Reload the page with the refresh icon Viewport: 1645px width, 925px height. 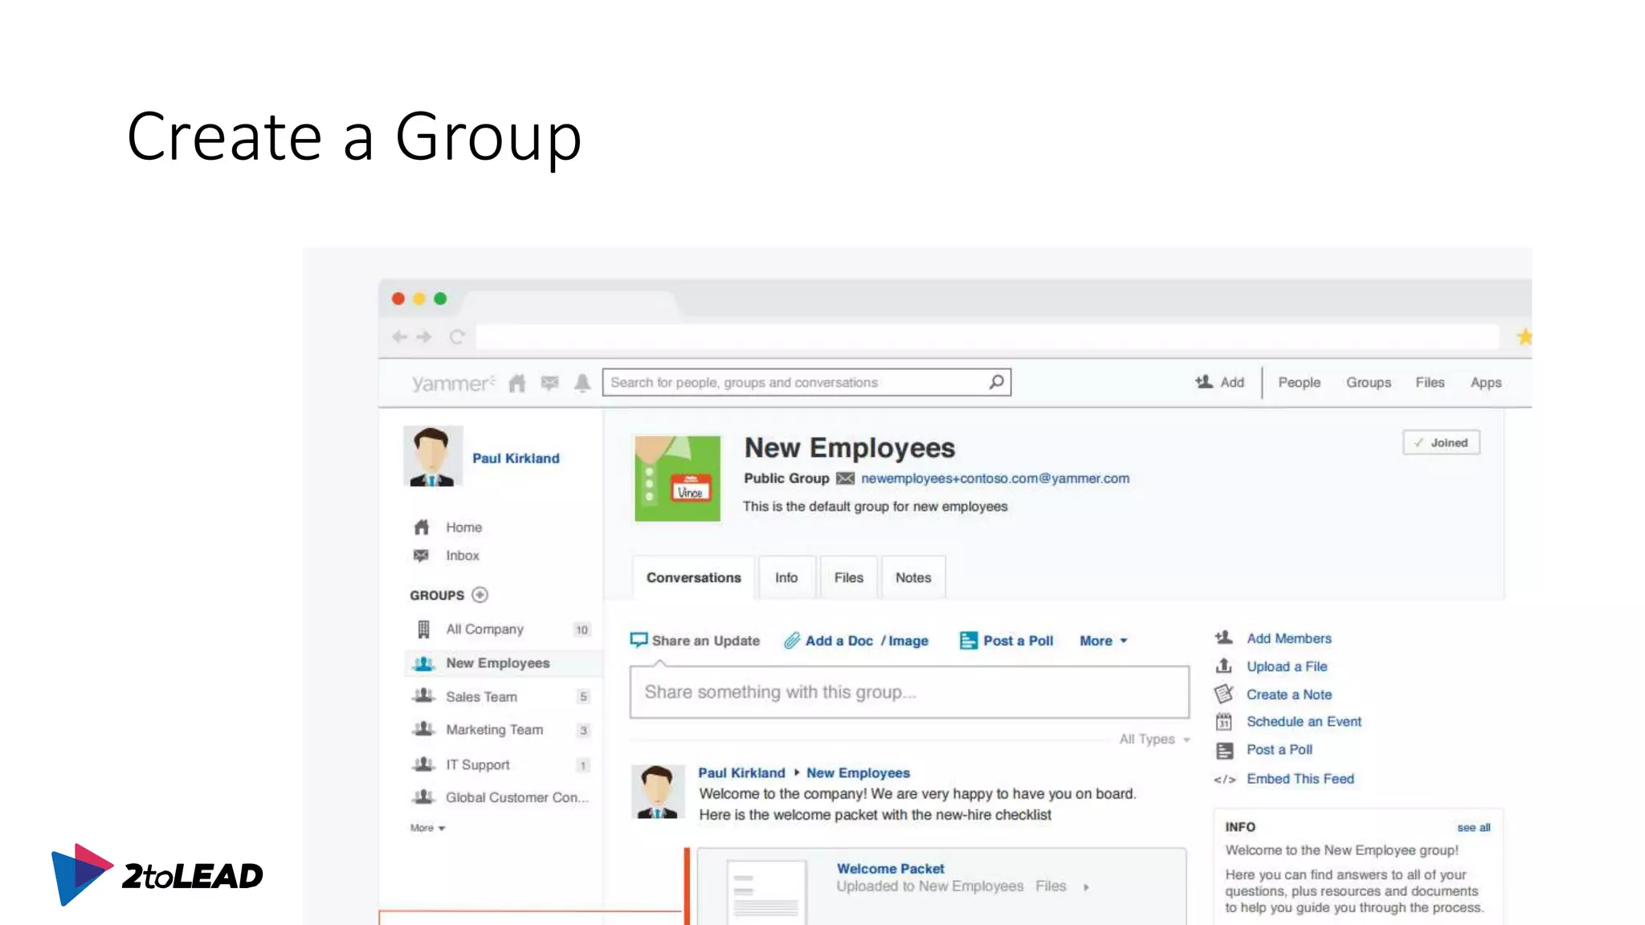[x=457, y=337]
